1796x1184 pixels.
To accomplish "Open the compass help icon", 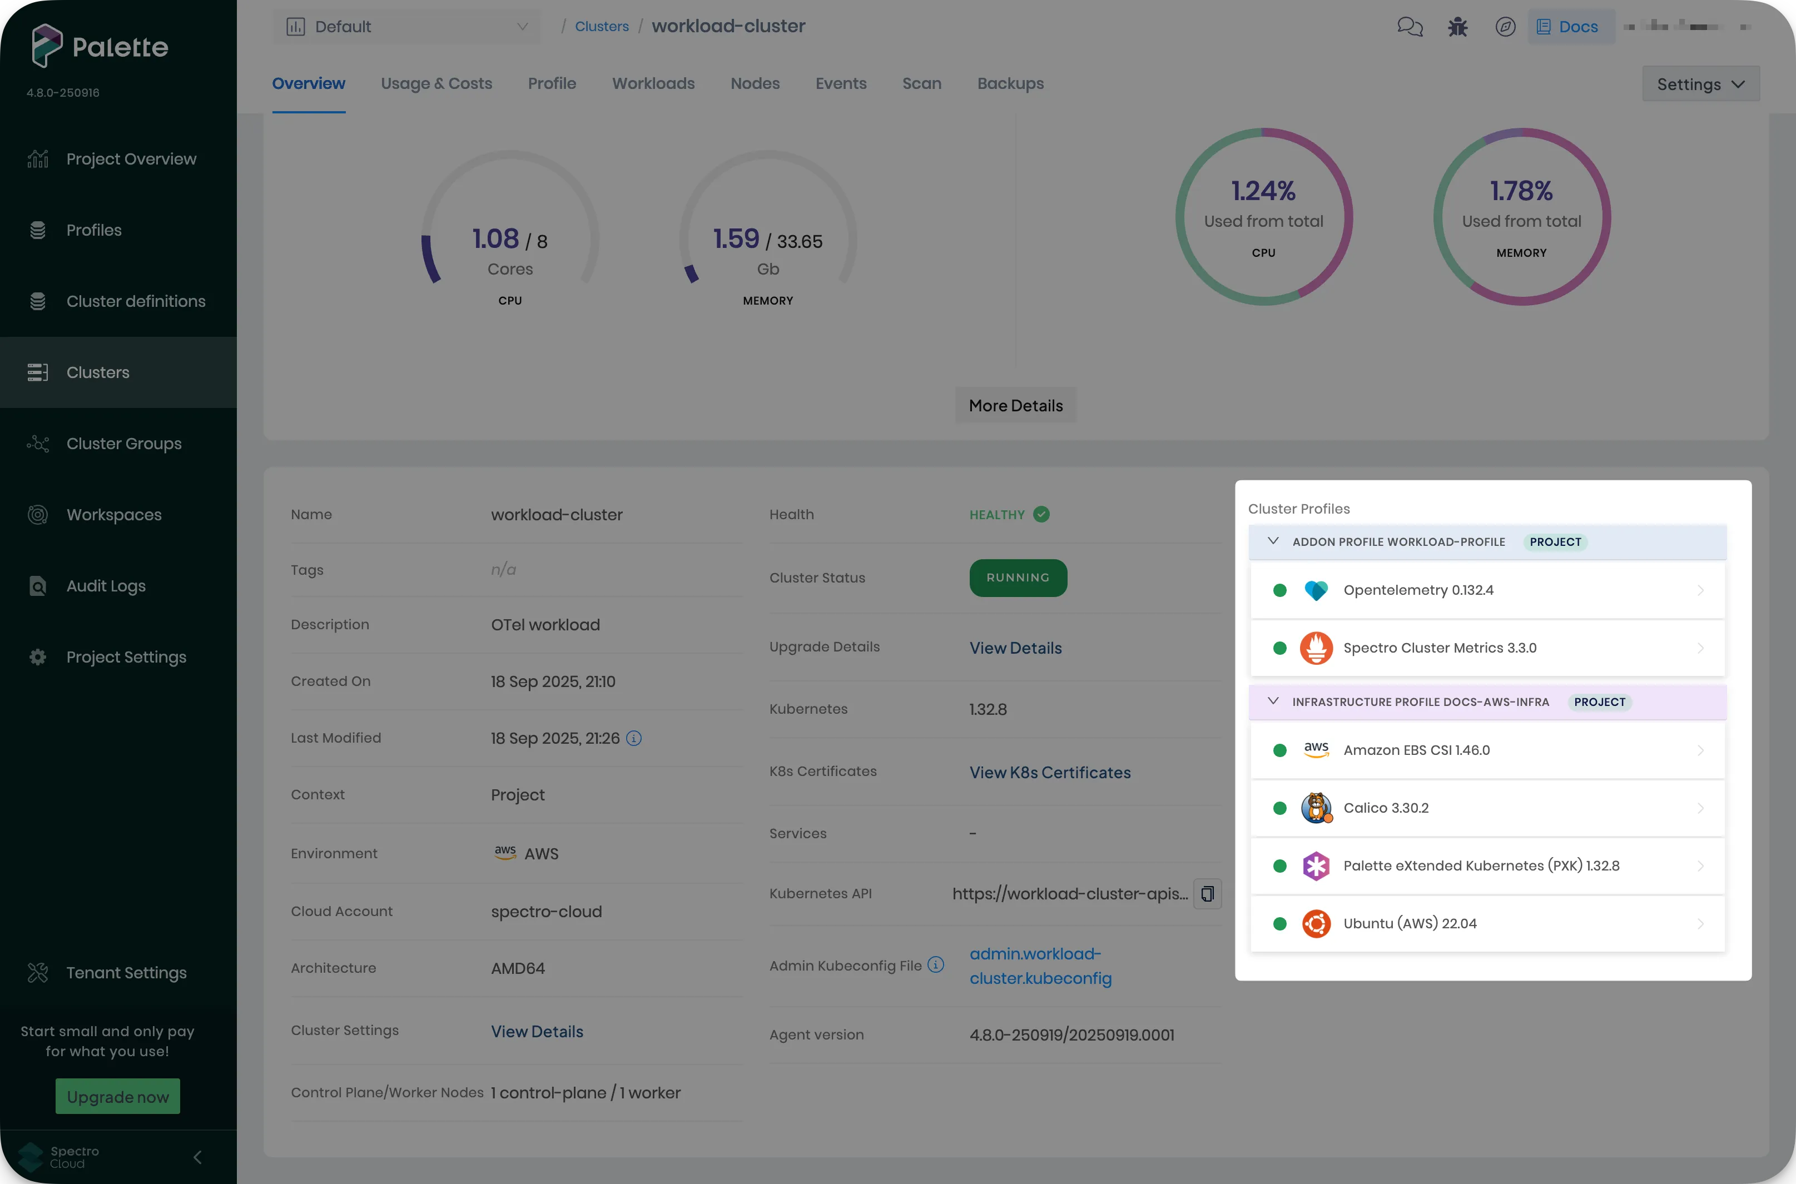I will 1505,27.
